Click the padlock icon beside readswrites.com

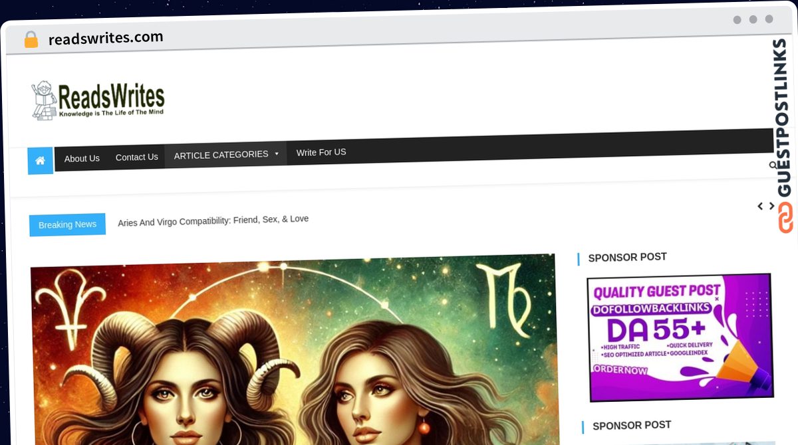coord(31,40)
